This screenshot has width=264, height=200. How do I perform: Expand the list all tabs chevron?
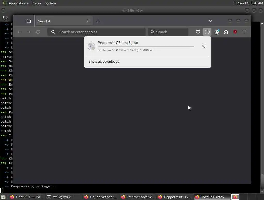coord(210,21)
